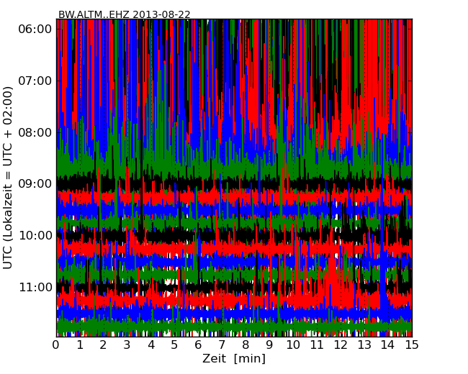Click the x-axis tick label 8
Screen dimensions: 468x374
[246, 345]
